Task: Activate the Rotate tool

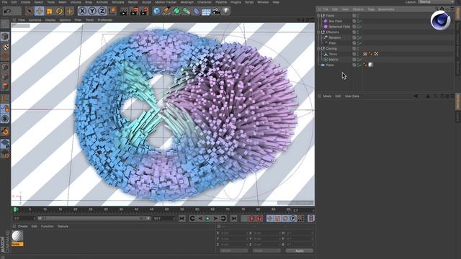Action: click(59, 12)
